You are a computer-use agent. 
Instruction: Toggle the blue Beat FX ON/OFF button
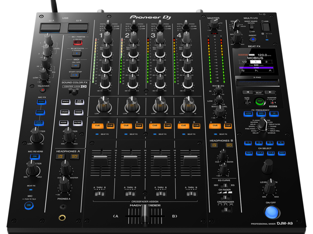[x=272, y=212]
